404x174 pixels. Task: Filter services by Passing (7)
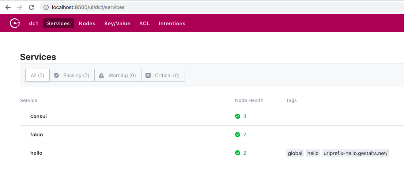click(x=72, y=75)
